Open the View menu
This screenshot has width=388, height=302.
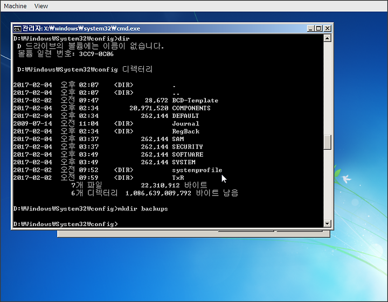[41, 6]
